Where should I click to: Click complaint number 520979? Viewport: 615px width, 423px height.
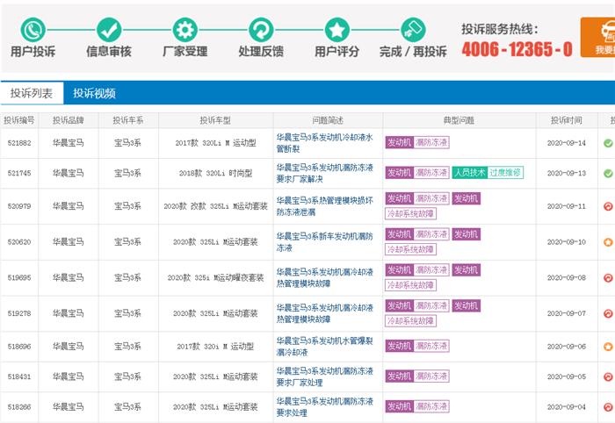pos(19,206)
